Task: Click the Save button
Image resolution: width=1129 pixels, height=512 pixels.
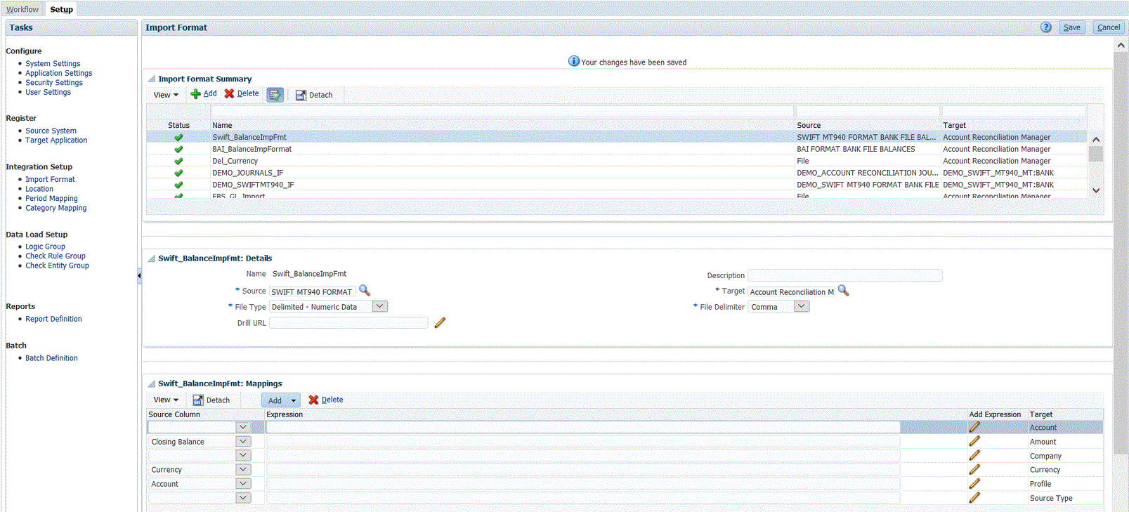Action: point(1072,27)
